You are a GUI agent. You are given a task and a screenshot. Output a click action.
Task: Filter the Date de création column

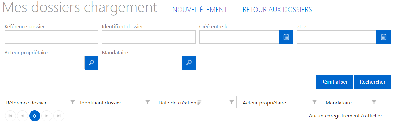232,102
